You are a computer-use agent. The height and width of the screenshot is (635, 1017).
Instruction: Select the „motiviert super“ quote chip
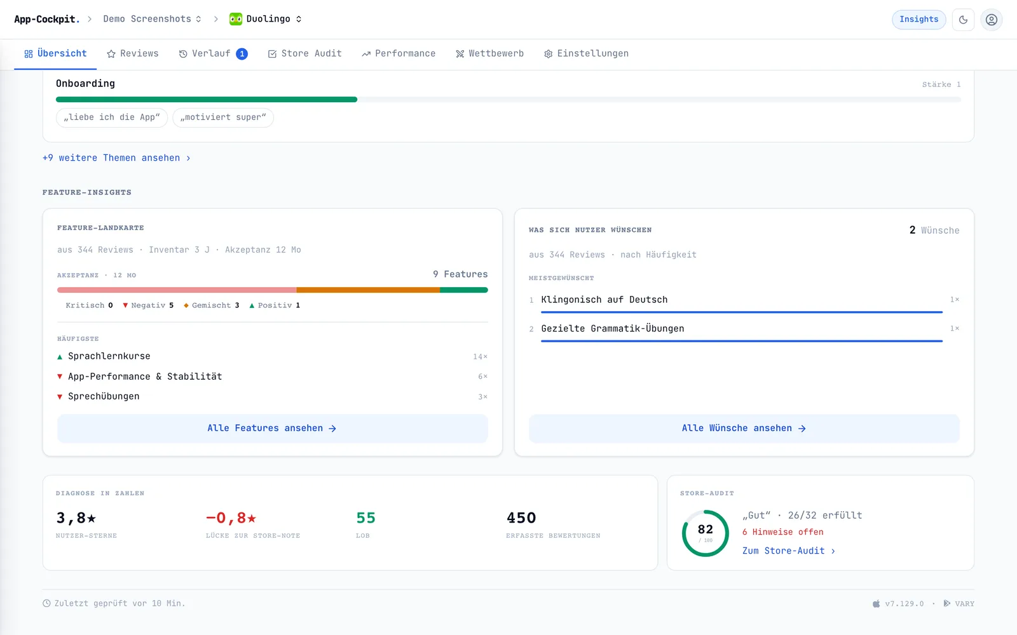[223, 117]
